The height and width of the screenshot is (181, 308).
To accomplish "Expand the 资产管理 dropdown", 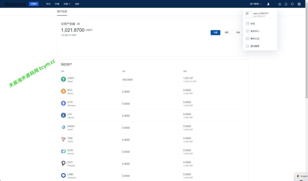I will [255, 4].
